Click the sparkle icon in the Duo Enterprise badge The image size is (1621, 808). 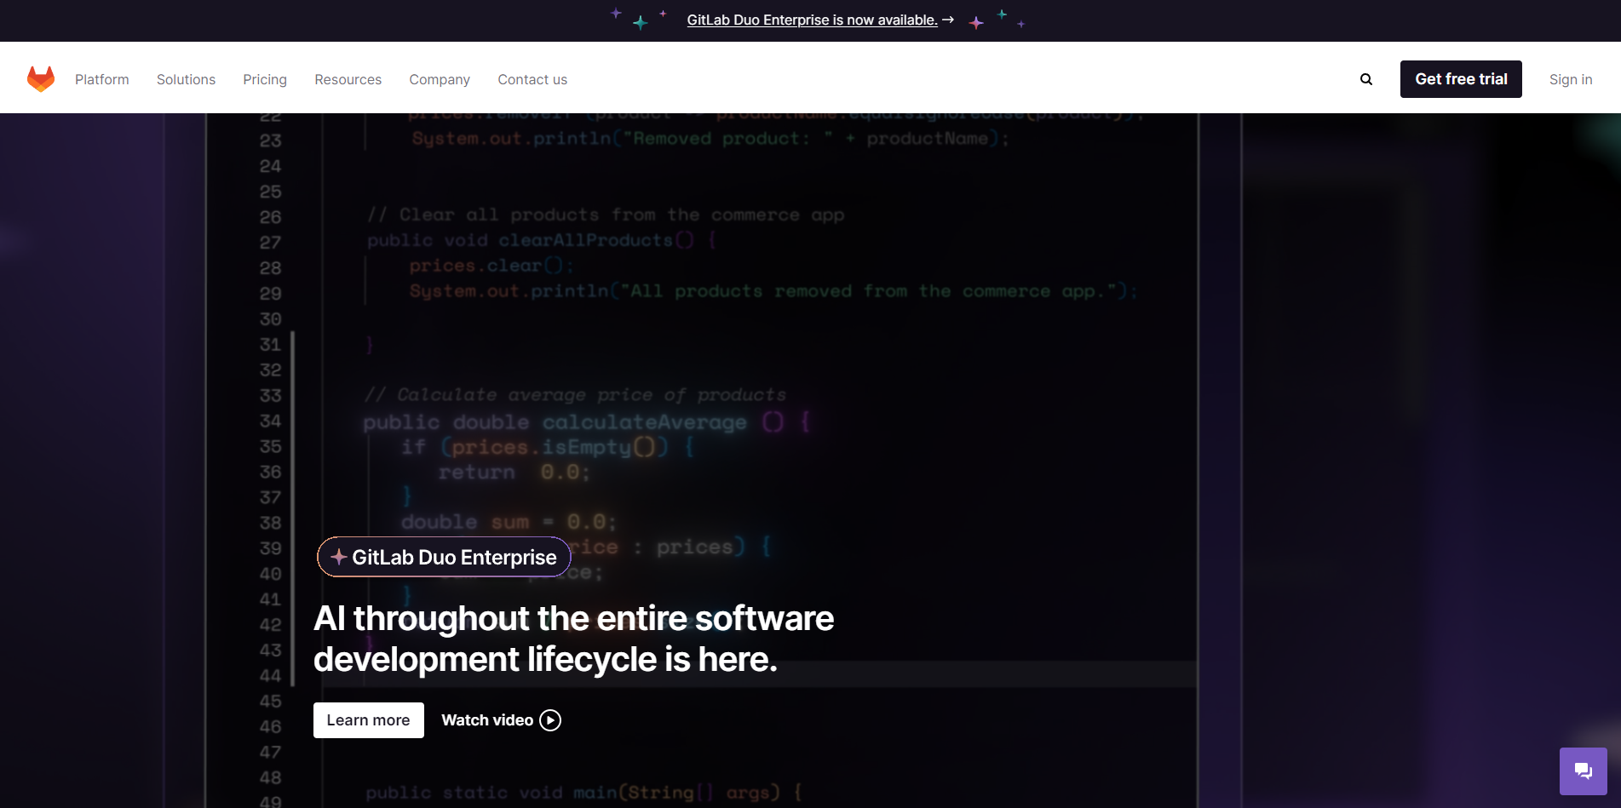[x=339, y=557]
